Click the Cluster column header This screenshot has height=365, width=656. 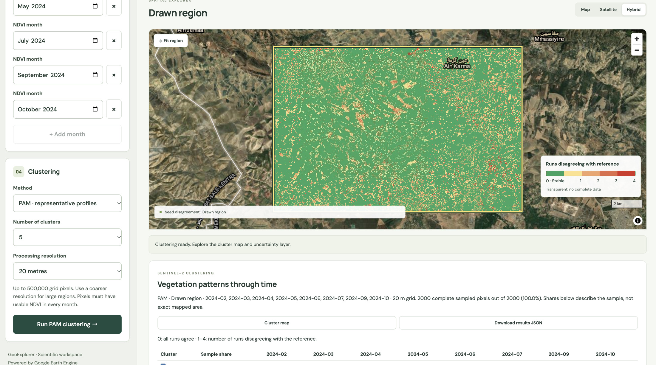169,354
